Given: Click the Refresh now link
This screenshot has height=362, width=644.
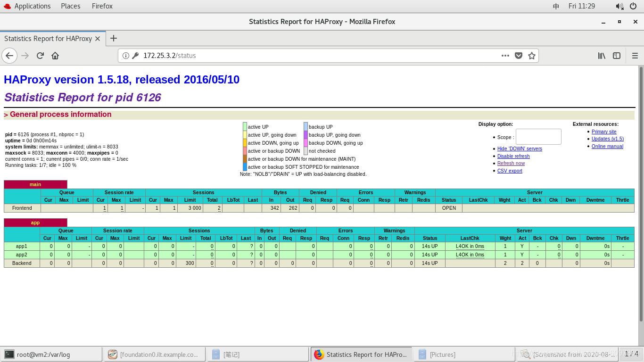Looking at the screenshot, I should [511, 163].
